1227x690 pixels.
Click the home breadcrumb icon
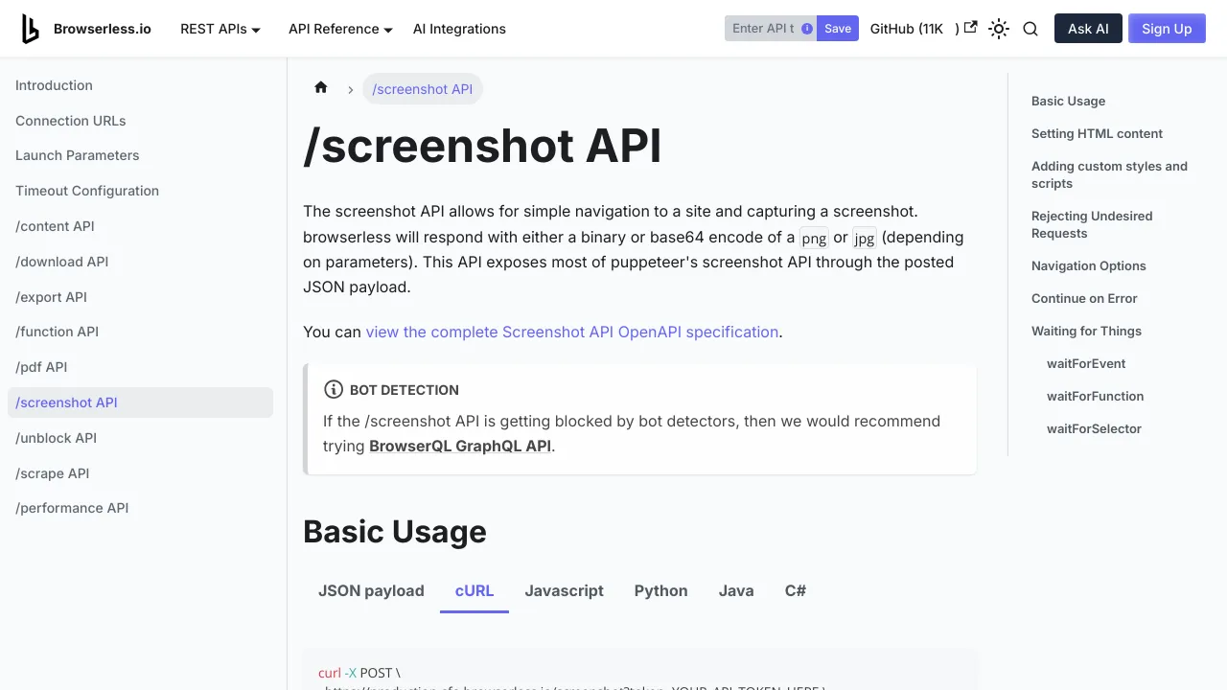click(x=321, y=88)
